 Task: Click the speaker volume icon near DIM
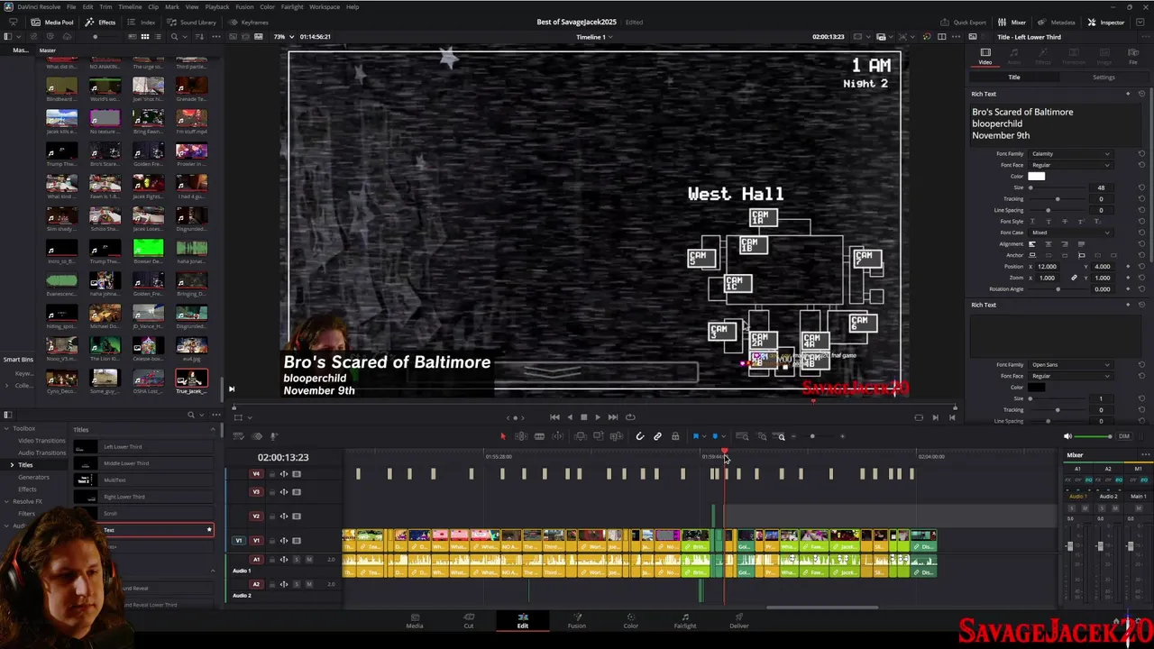1068,436
